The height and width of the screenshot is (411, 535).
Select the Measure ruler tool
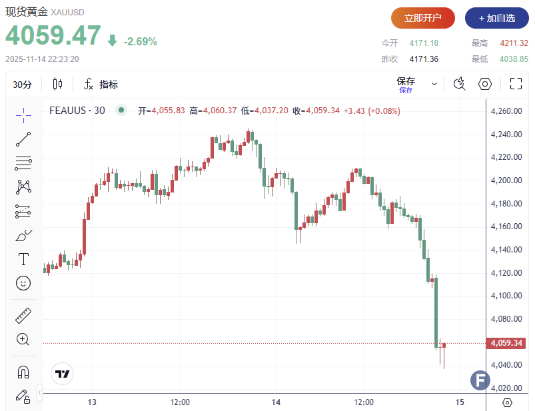click(x=23, y=315)
